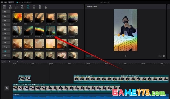This screenshot has width=170, height=99.
Task: Download the 胶片漏光 effect via its icon
Action: 54,47
